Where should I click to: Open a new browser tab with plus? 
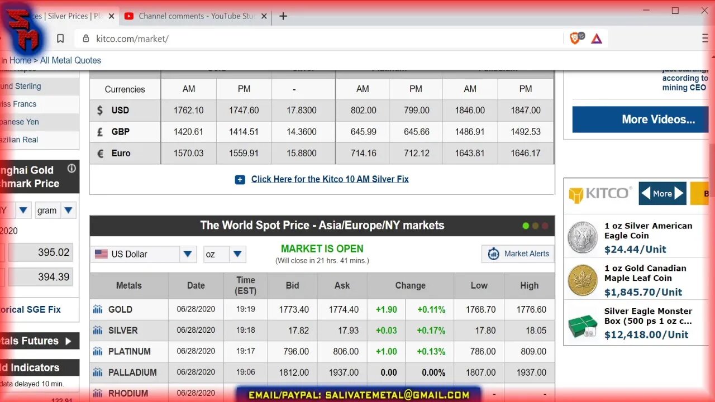click(x=283, y=16)
